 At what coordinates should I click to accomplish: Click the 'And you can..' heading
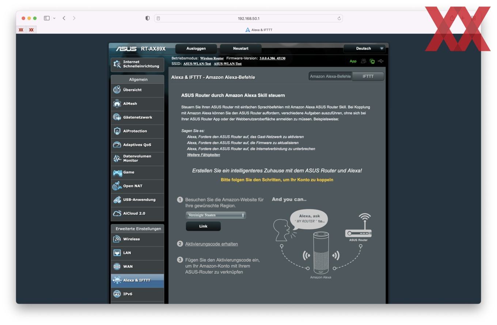tap(289, 200)
